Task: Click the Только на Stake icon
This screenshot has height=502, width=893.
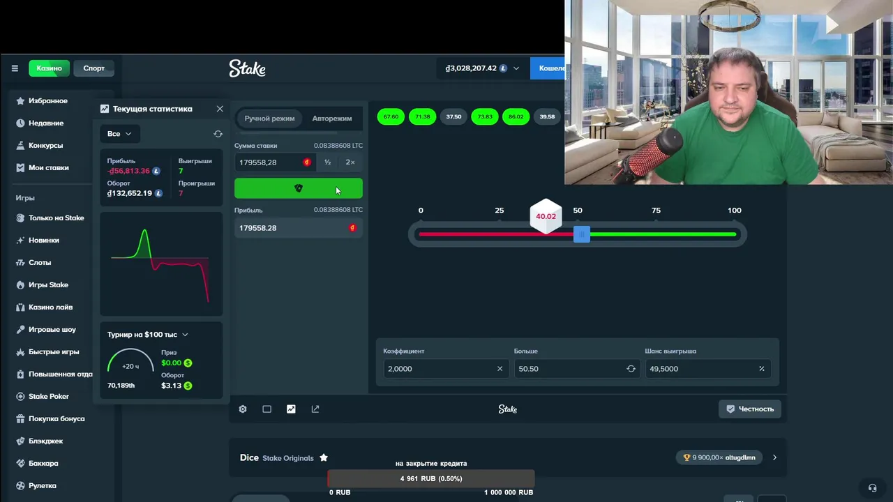Action: coord(21,218)
